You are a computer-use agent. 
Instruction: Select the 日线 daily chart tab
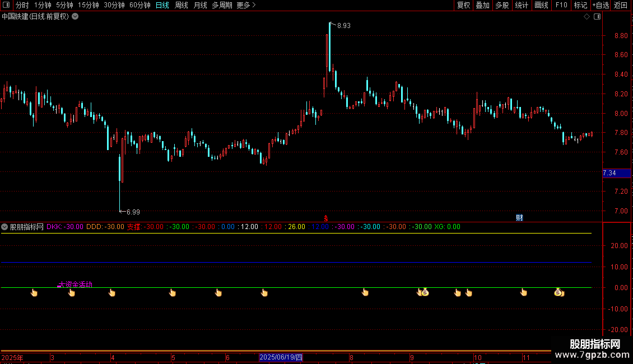point(162,5)
